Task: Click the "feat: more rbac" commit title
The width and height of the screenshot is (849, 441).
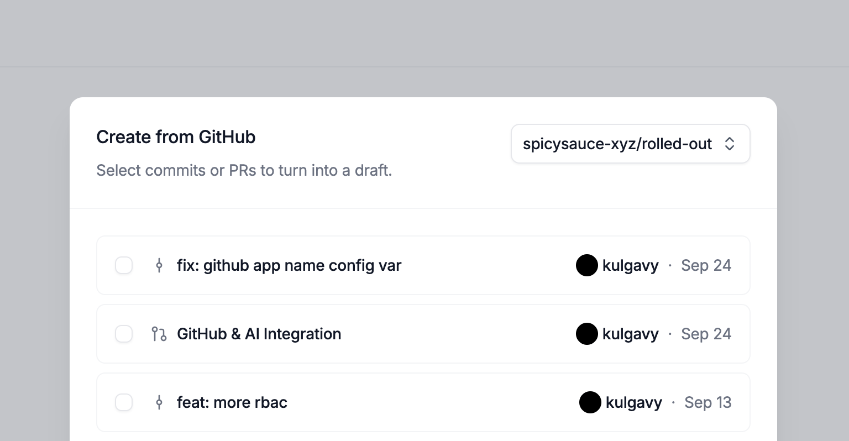Action: pyautogui.click(x=232, y=403)
